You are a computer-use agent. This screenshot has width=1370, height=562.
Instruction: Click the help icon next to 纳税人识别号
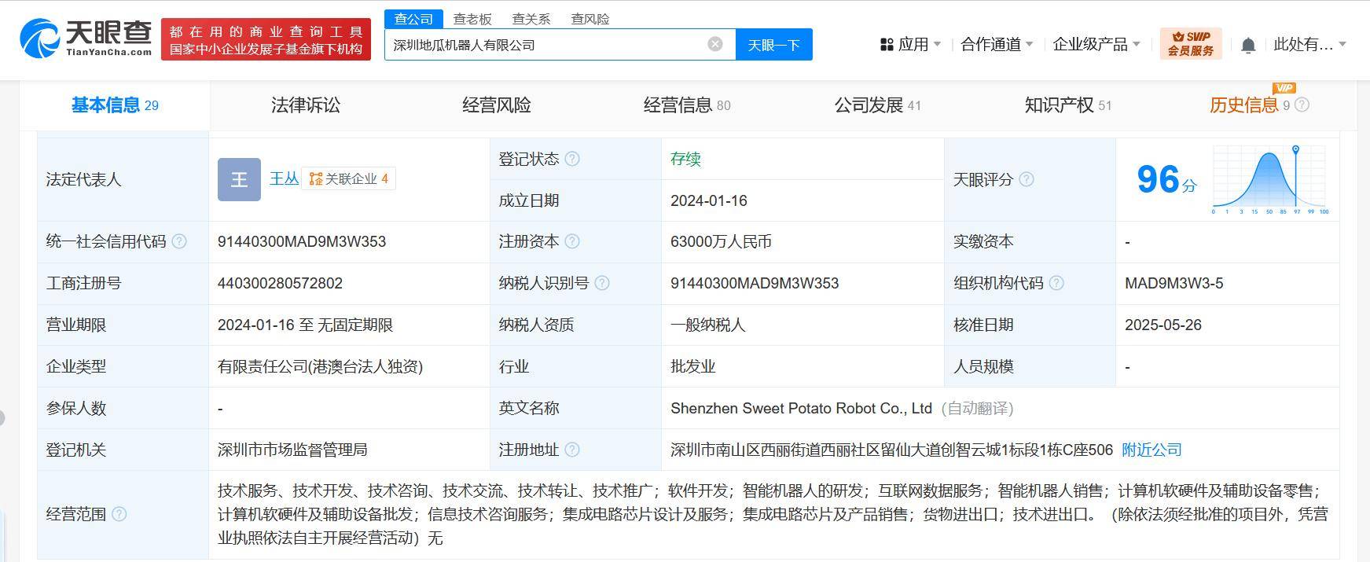click(602, 283)
